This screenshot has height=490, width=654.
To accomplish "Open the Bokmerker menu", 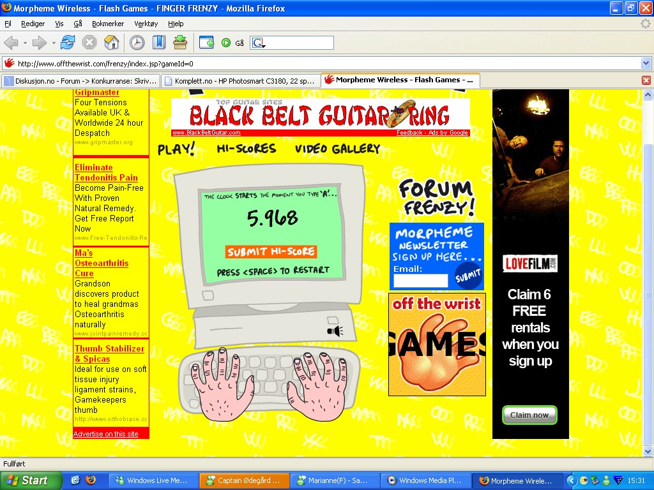I will (x=107, y=24).
